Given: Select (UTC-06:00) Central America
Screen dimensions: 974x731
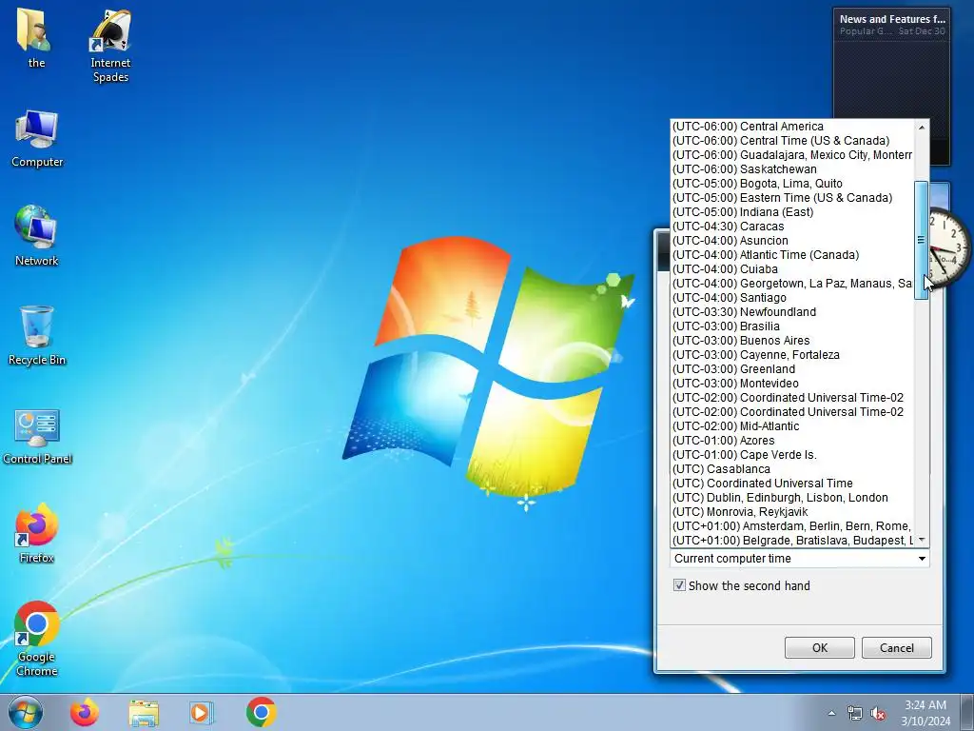Looking at the screenshot, I should click(x=792, y=127).
